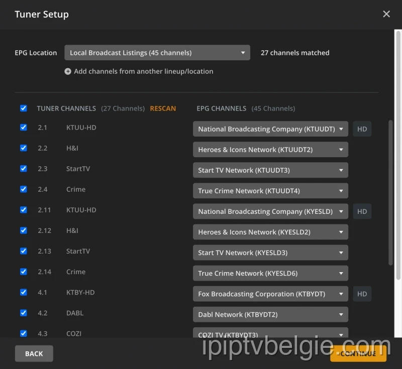The width and height of the screenshot is (402, 369).
Task: Click the EPG Location label
Action: (36, 53)
